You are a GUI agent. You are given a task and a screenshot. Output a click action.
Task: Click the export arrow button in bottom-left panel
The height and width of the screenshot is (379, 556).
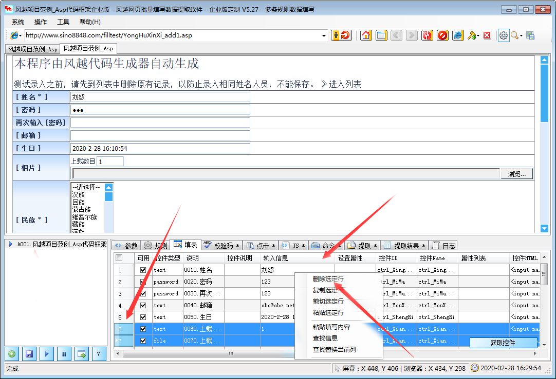[82, 354]
